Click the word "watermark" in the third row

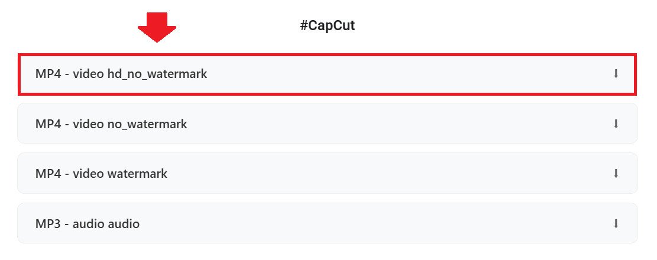[x=137, y=174]
